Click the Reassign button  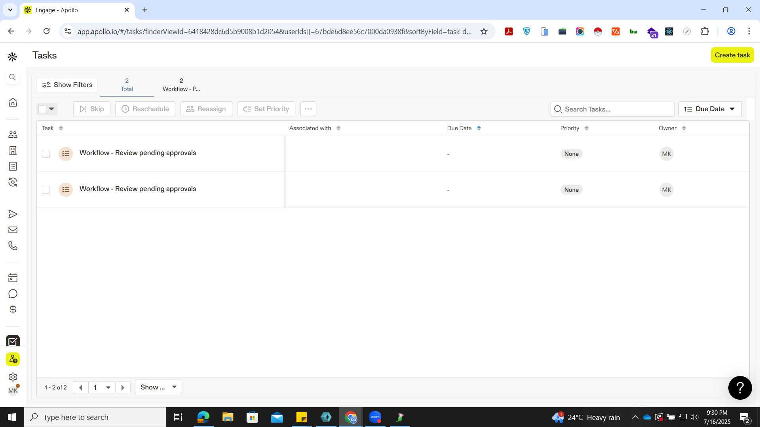pyautogui.click(x=206, y=109)
